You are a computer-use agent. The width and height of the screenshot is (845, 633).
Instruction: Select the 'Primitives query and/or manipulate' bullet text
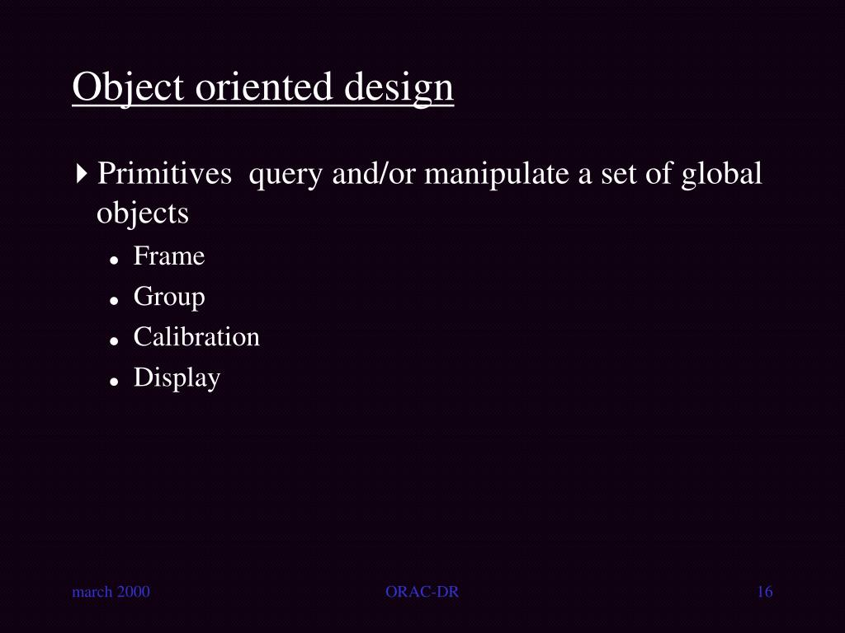pyautogui.click(x=429, y=193)
